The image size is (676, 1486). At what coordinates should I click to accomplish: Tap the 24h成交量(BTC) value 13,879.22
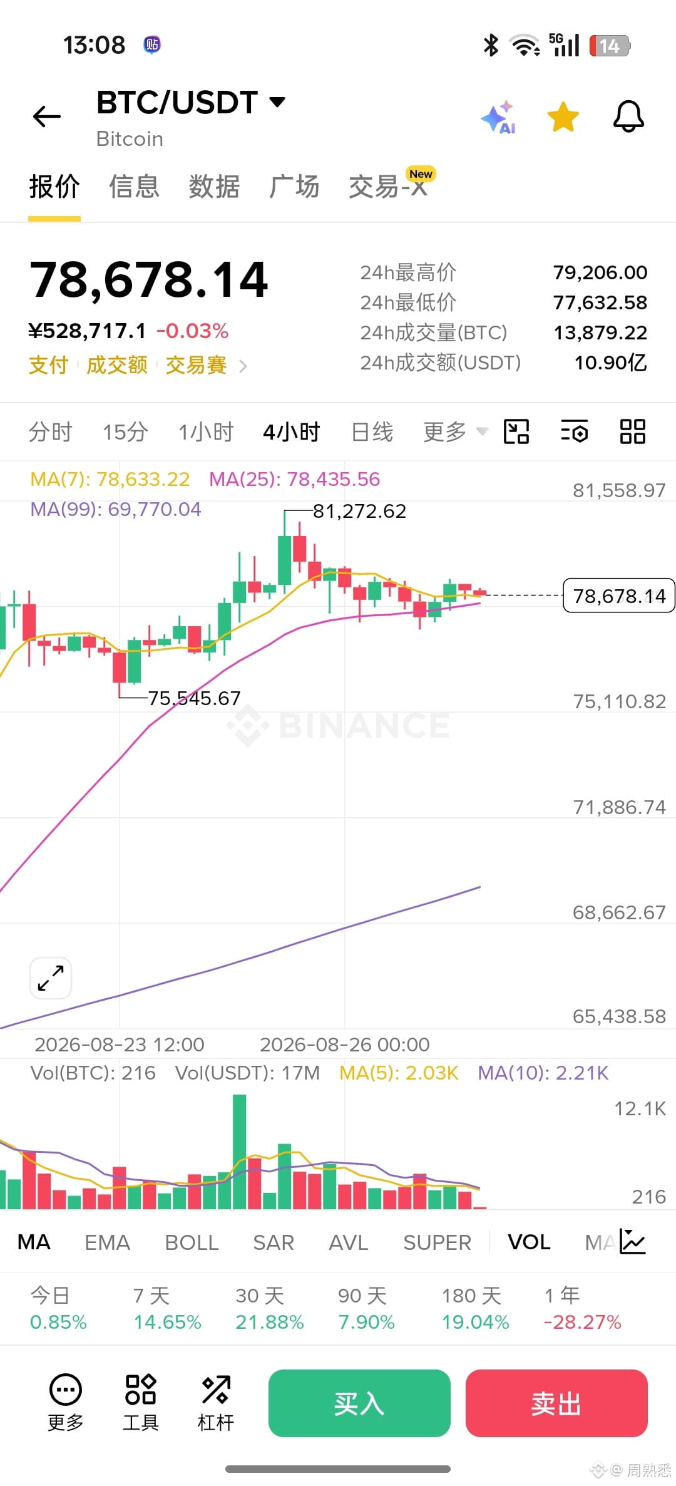click(600, 333)
